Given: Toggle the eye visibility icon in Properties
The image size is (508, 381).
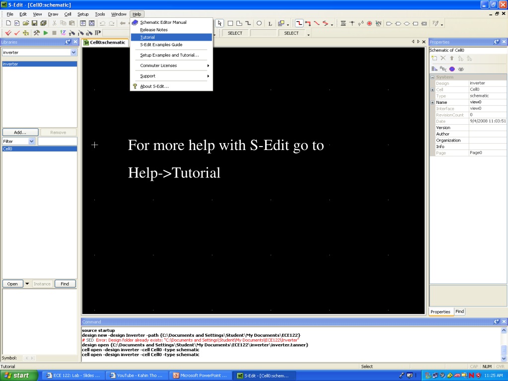Looking at the screenshot, I should [461, 69].
